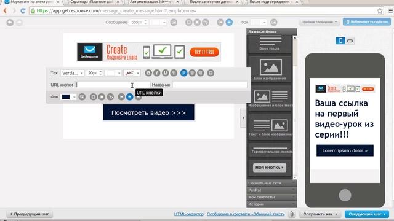Open the Verdana font family dropdown
Screen dimensions: 394x221
pyautogui.click(x=73, y=73)
